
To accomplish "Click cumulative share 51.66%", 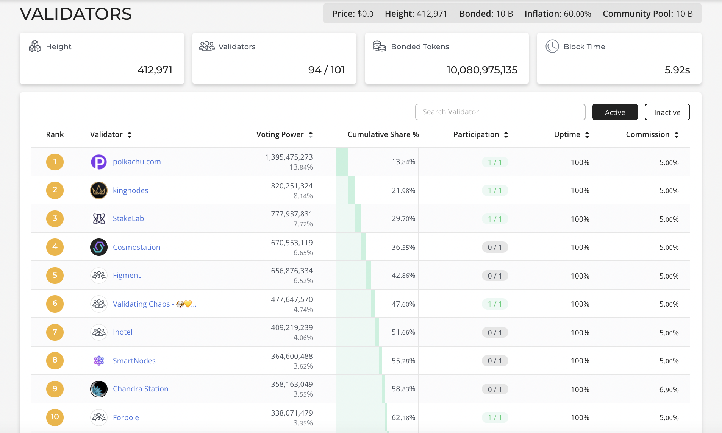I will point(403,332).
